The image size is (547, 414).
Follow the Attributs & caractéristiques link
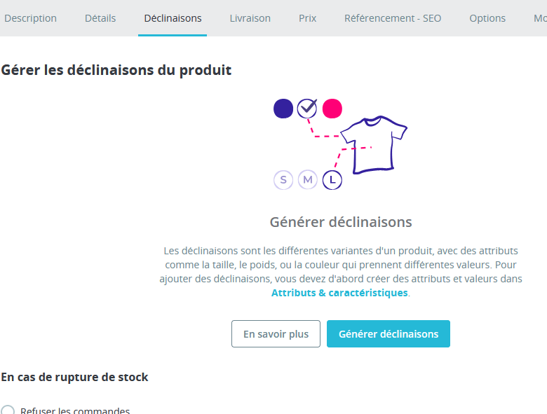(x=339, y=293)
